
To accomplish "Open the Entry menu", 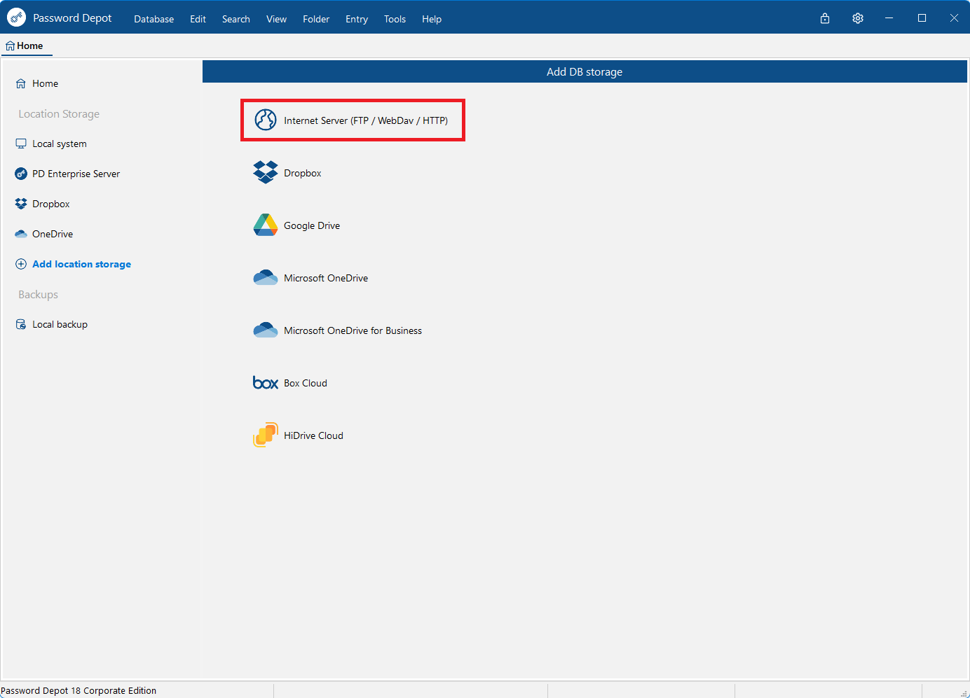I will 357,19.
